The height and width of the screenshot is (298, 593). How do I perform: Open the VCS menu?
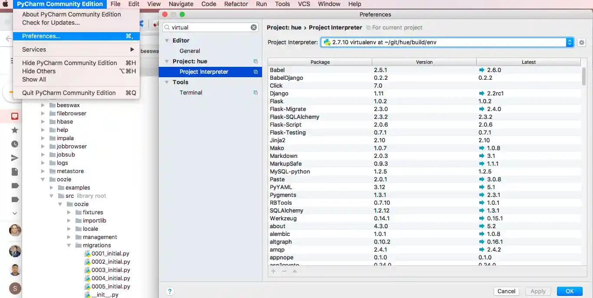click(304, 4)
